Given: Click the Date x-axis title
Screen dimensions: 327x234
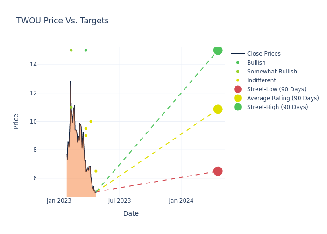Looking at the screenshot, I should (131, 213).
